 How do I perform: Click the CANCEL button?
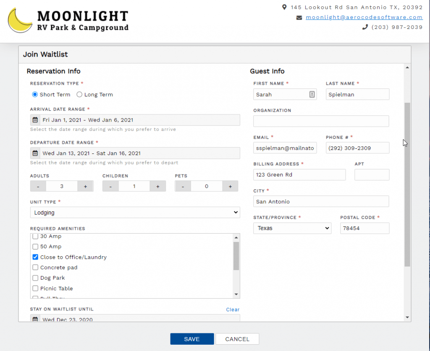[237, 339]
